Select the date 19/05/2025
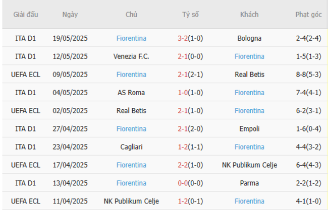Image resolution: width=328 pixels, height=211 pixels. coord(70,38)
